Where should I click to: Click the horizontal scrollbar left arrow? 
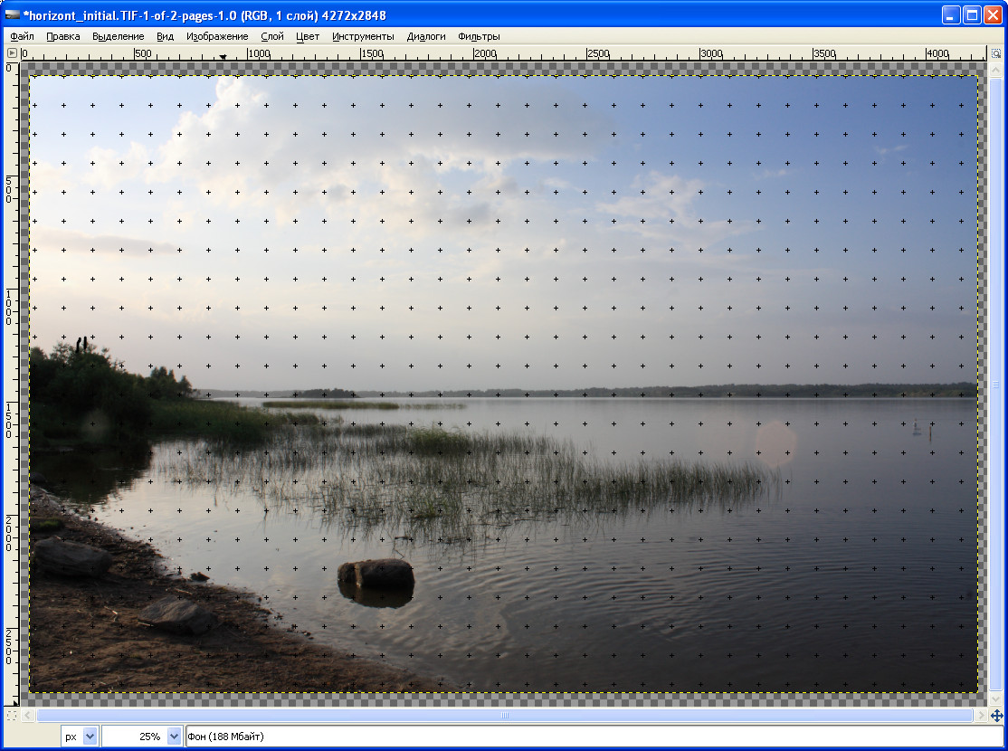pyautogui.click(x=28, y=715)
